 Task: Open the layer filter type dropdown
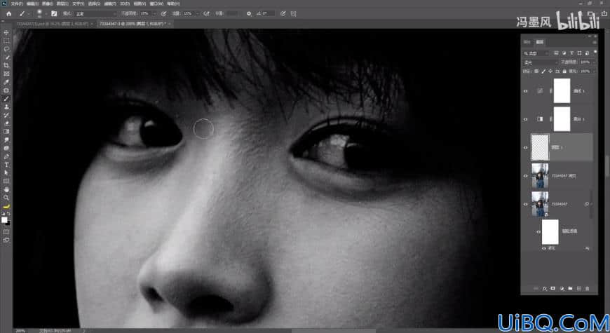coord(536,53)
